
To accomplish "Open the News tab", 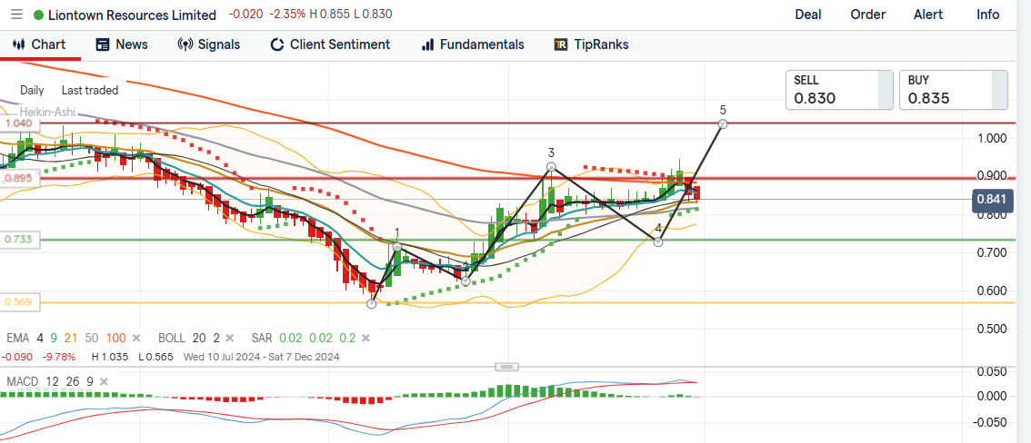I will pyautogui.click(x=122, y=44).
